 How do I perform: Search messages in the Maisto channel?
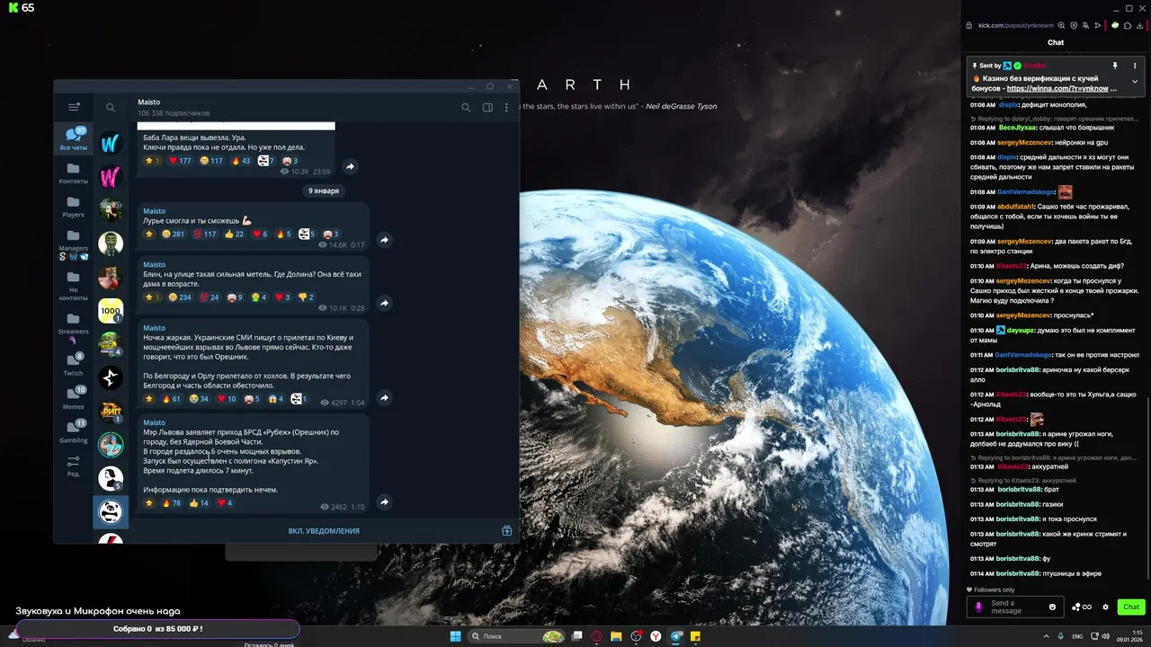pos(466,107)
